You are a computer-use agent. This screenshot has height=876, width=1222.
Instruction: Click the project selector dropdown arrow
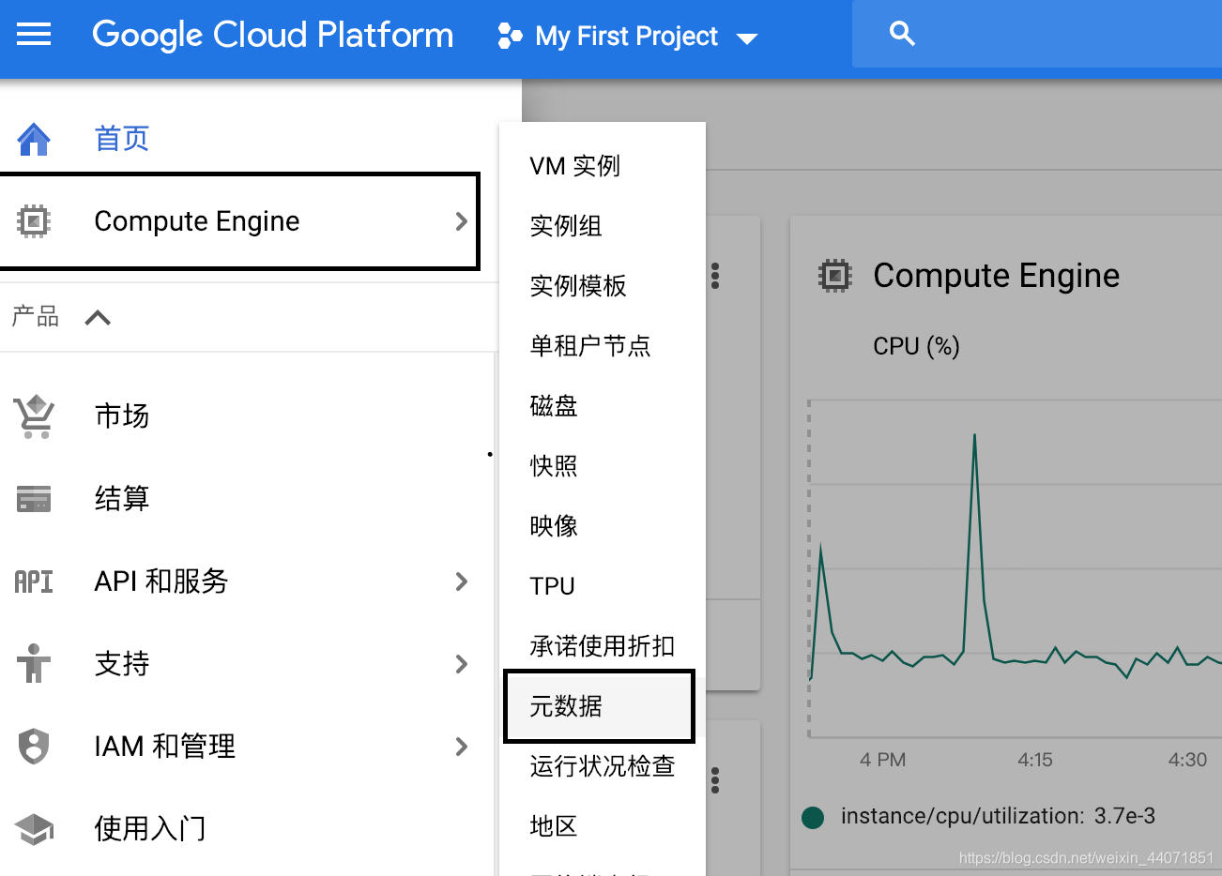[x=747, y=38]
